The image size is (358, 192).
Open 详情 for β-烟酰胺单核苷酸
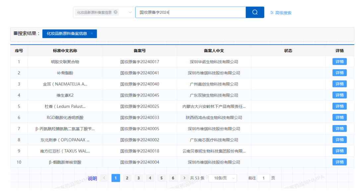(x=339, y=162)
